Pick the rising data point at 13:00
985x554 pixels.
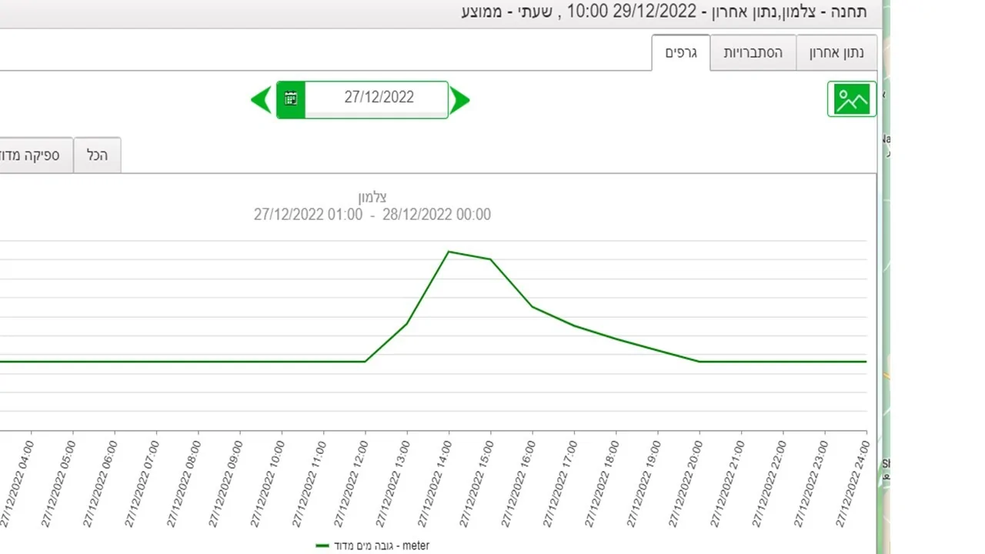pyautogui.click(x=407, y=323)
